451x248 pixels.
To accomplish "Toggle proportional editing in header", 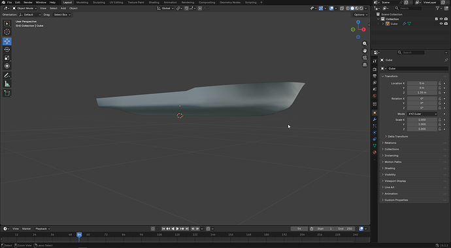I will 200,9.
